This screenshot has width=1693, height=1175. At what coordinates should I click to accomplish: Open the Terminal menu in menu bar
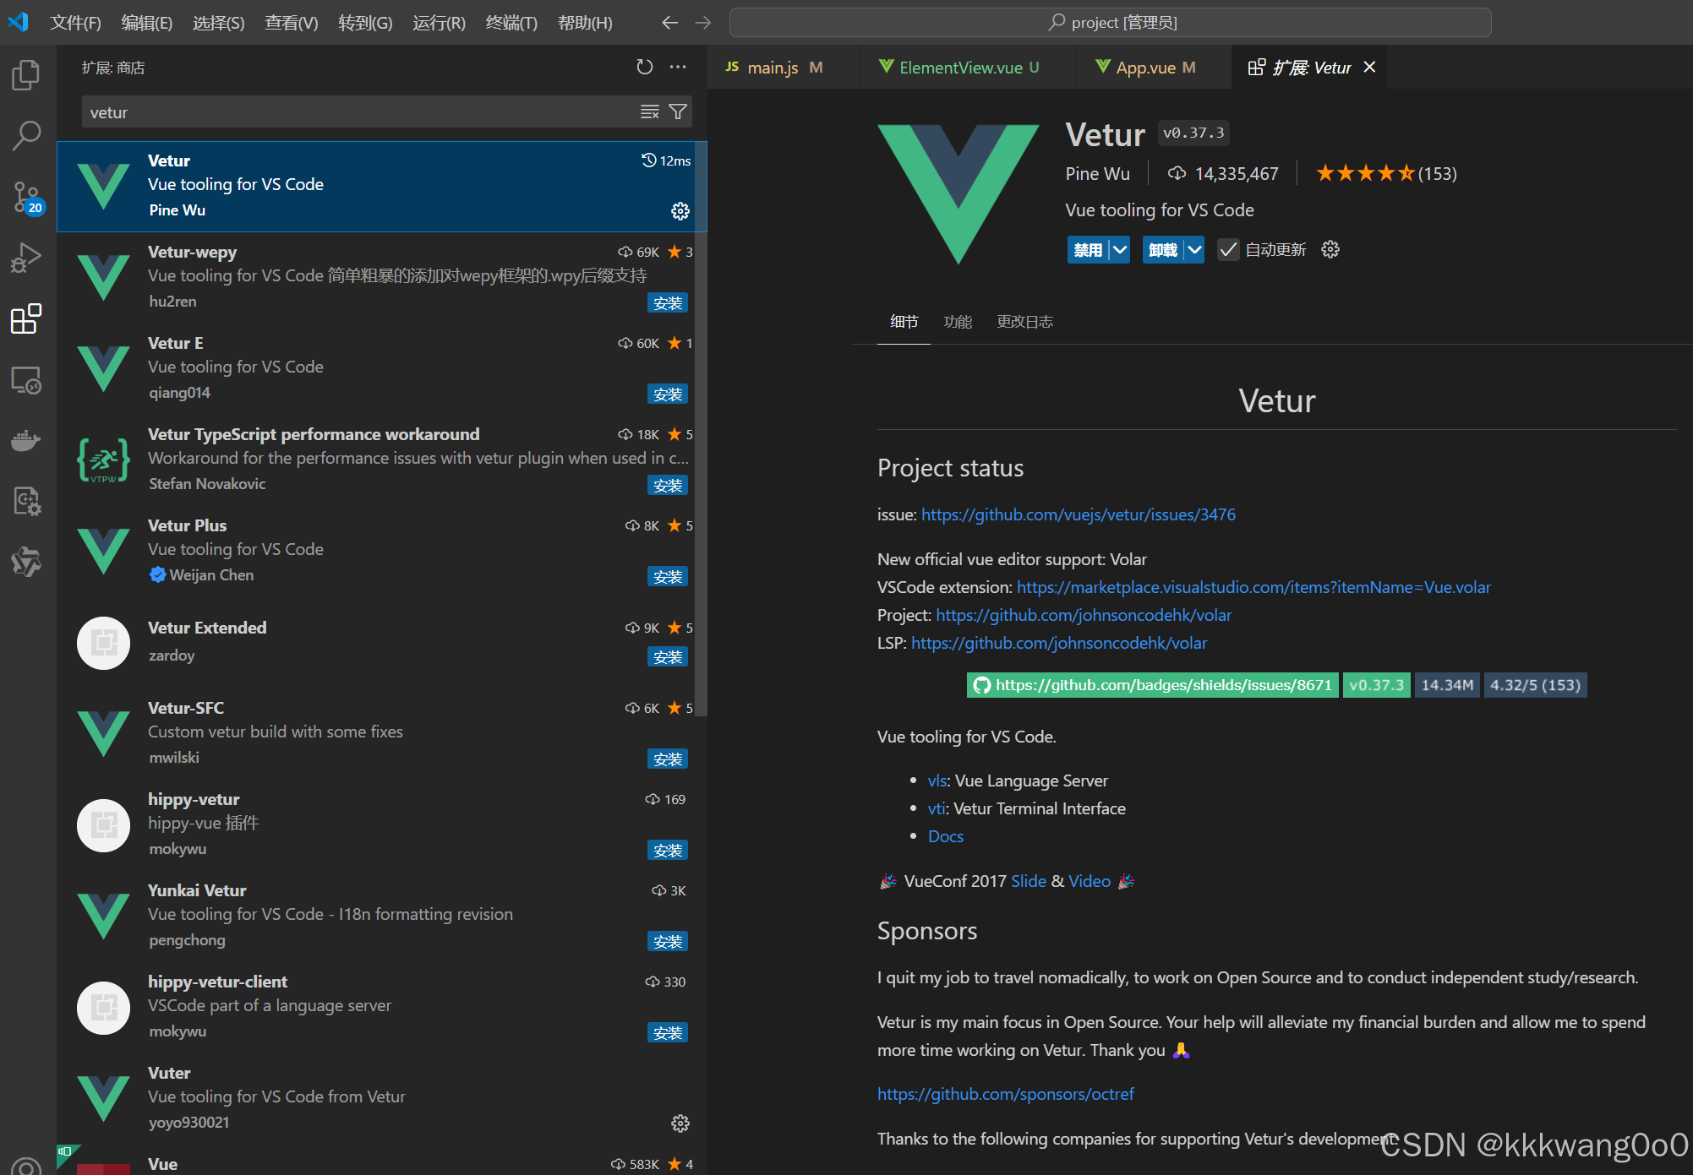coord(511,23)
